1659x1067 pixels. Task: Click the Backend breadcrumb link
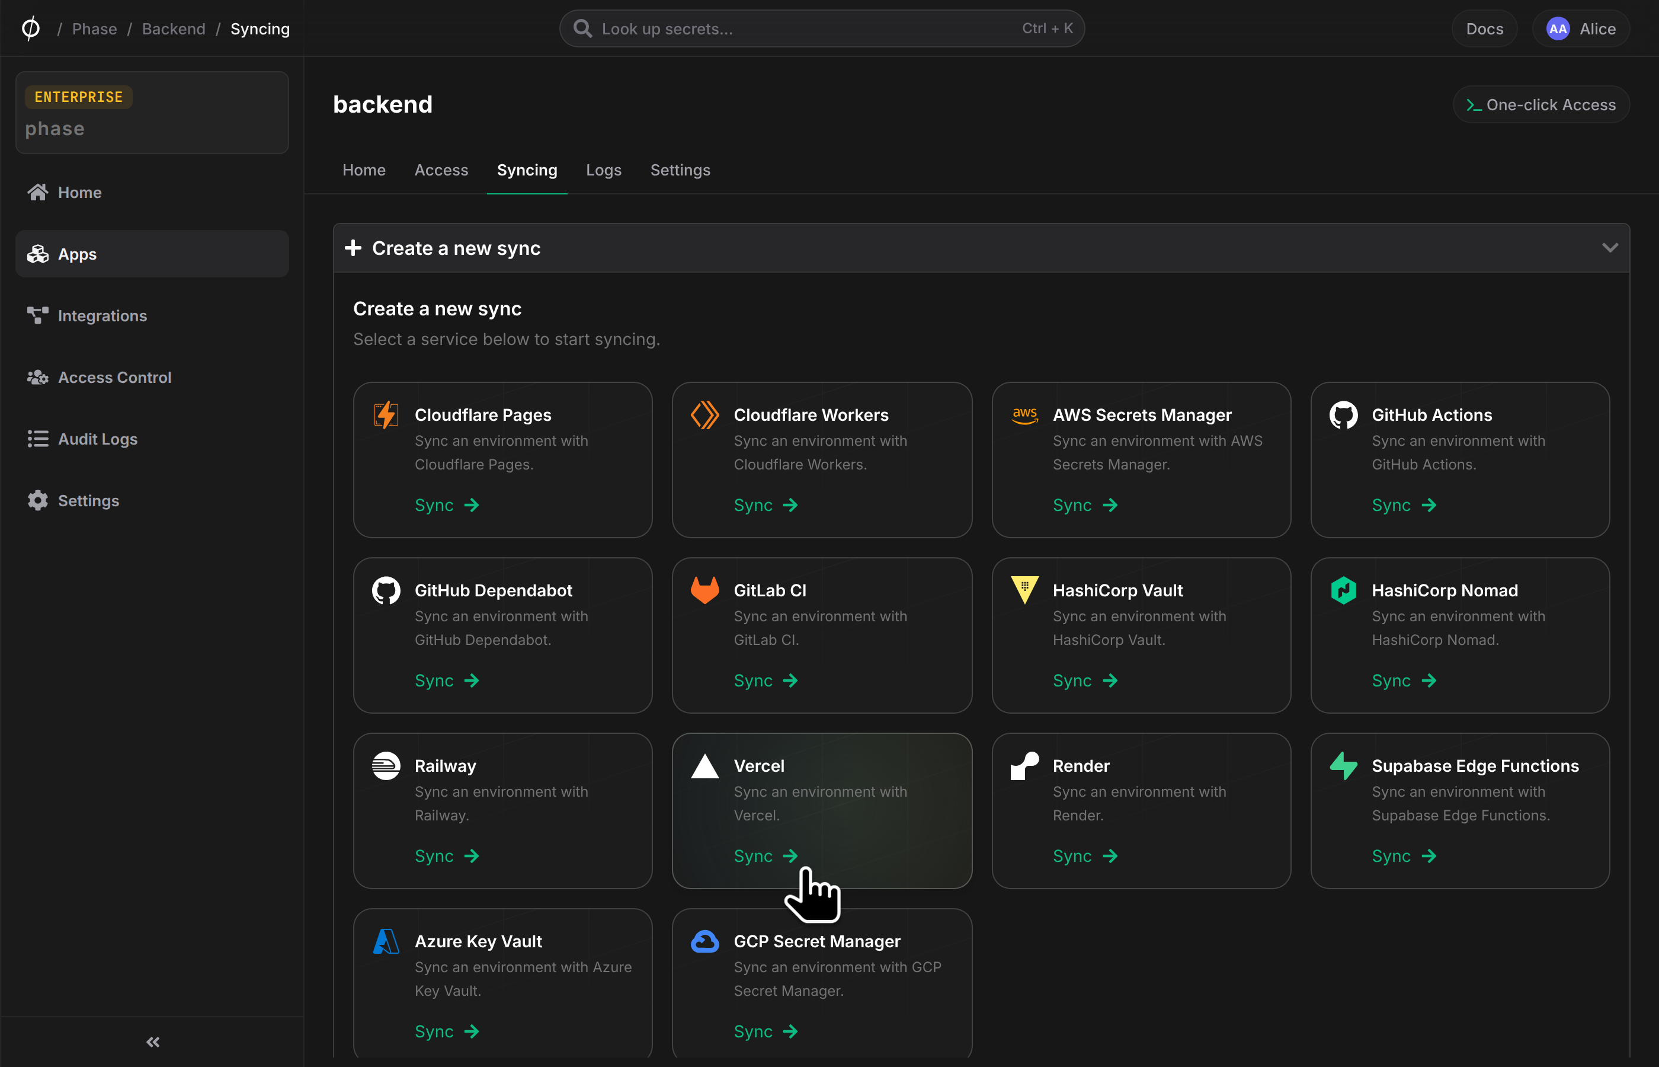[x=174, y=28]
